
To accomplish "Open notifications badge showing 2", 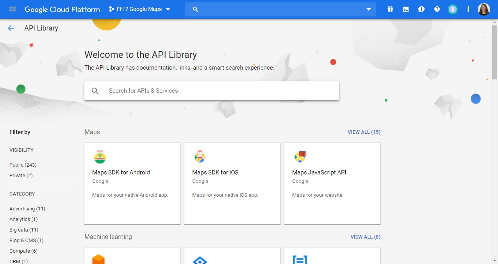I will click(x=453, y=9).
